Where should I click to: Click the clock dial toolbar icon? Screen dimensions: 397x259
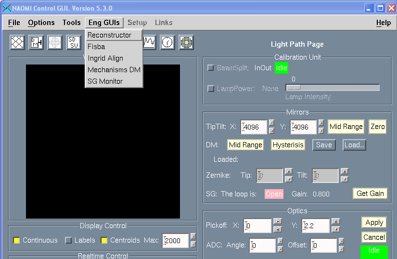pos(167,43)
